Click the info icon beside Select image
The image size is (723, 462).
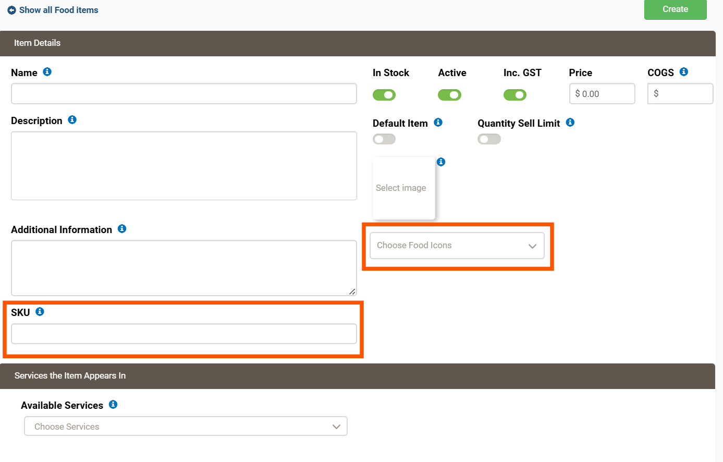click(441, 162)
